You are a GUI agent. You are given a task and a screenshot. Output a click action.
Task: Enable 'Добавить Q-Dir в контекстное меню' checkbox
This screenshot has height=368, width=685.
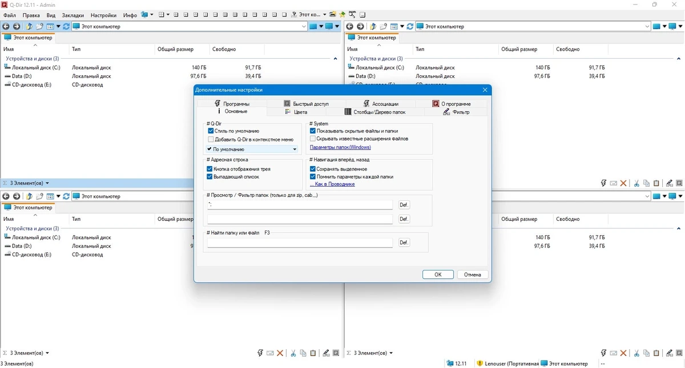tap(211, 139)
